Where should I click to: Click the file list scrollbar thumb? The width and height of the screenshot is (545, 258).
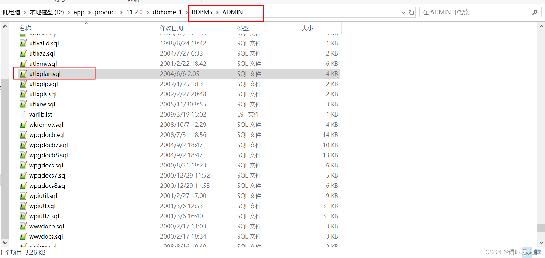[x=541, y=228]
